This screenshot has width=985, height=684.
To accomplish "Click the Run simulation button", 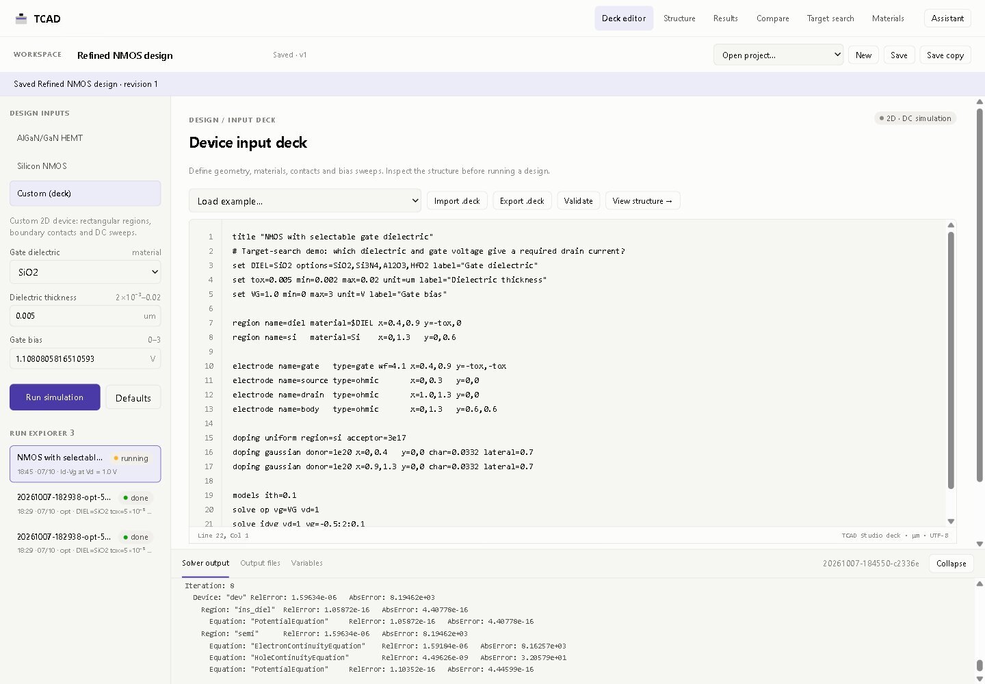I will tap(55, 397).
